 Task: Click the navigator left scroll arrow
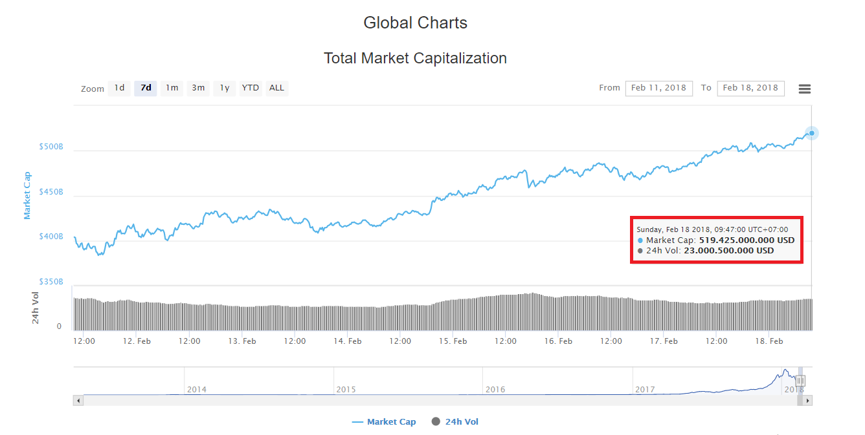point(79,401)
